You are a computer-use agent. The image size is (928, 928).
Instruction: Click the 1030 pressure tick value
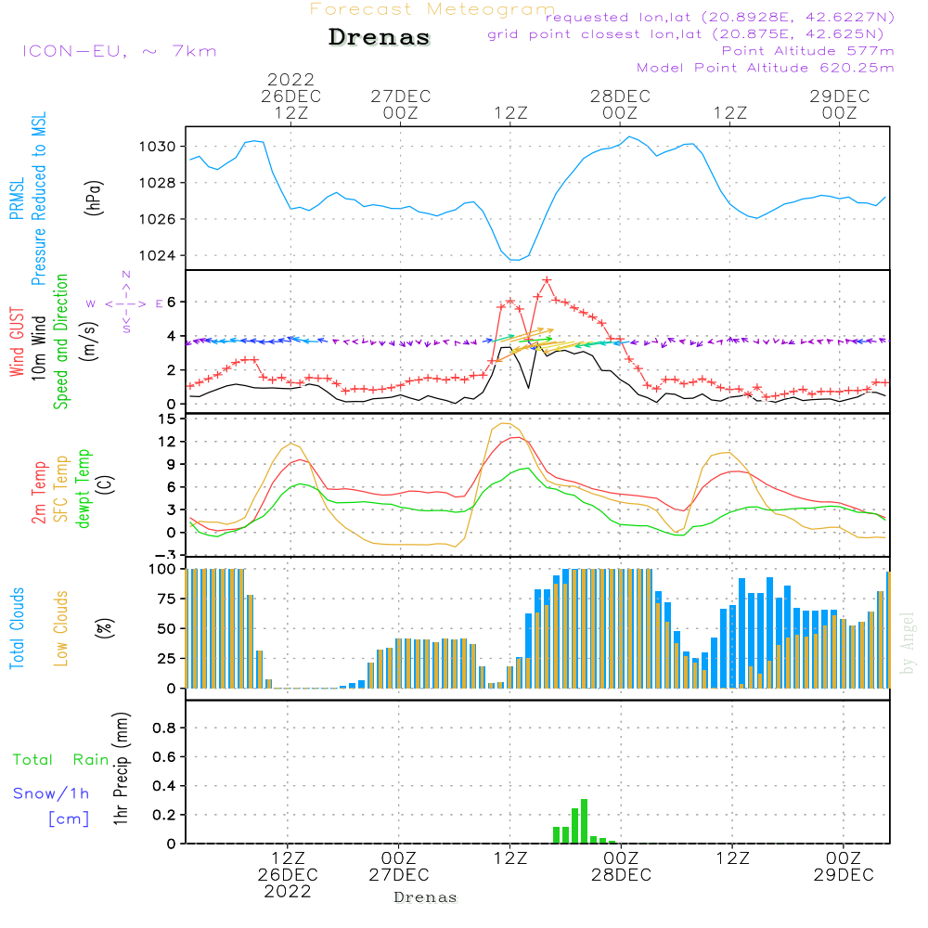pyautogui.click(x=157, y=147)
